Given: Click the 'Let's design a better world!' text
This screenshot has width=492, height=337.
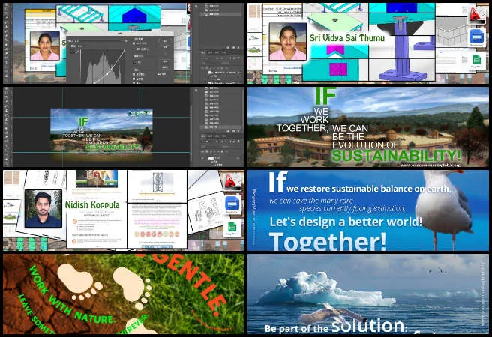Looking at the screenshot, I should [x=345, y=222].
